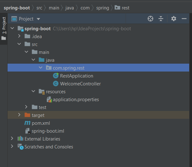Click the RestApplication runnable class icon

[x=56, y=76]
